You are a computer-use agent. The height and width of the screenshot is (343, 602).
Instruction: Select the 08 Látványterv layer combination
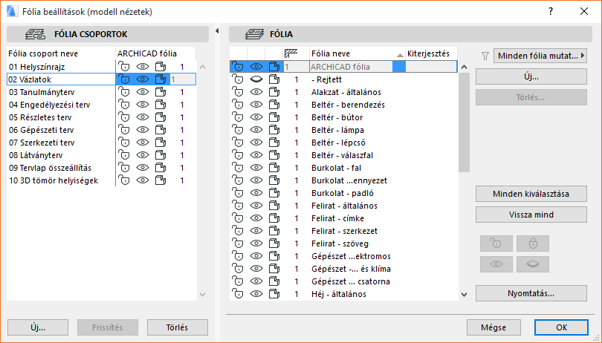[x=36, y=155]
